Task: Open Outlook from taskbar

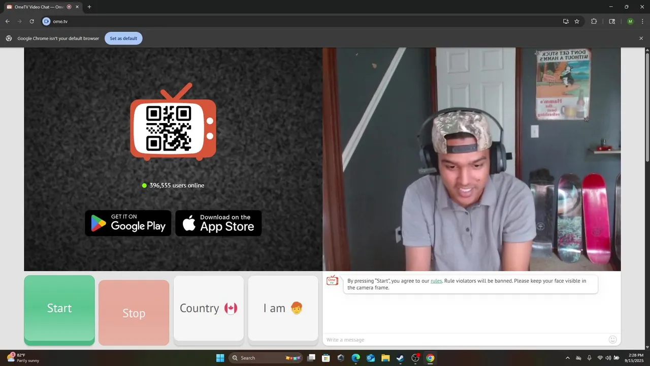Action: 371,358
